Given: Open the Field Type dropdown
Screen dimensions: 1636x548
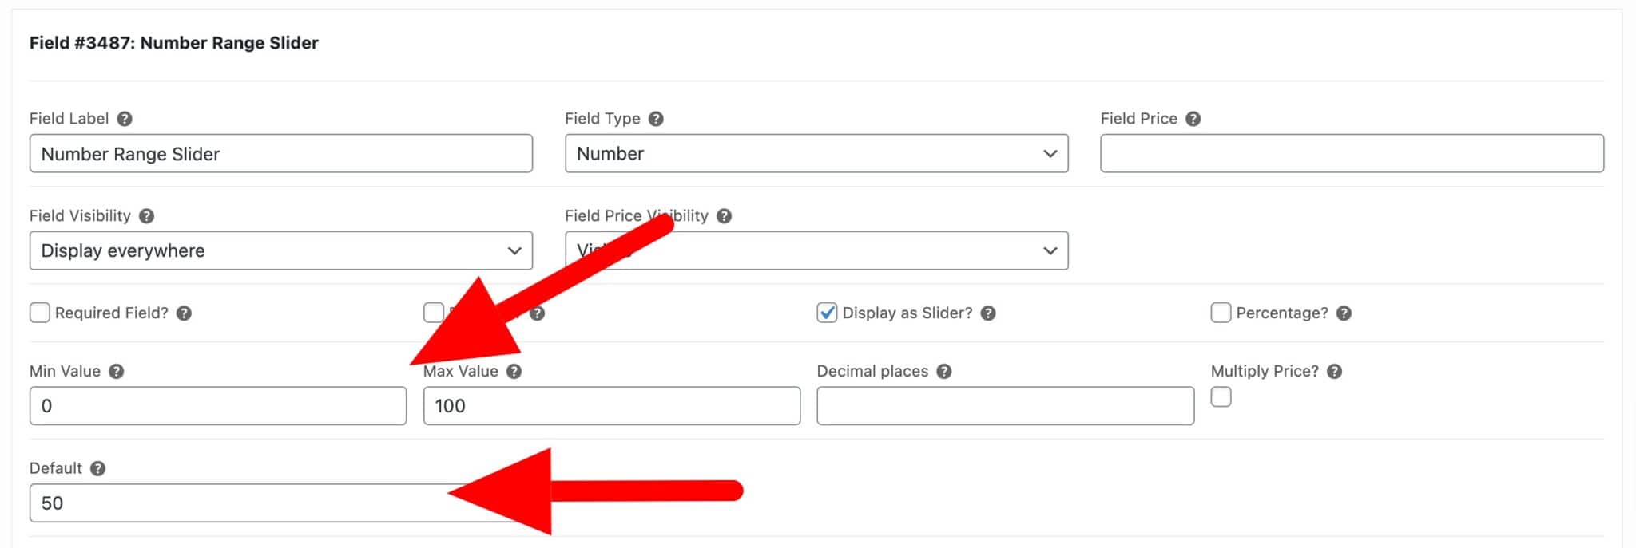Looking at the screenshot, I should [815, 153].
